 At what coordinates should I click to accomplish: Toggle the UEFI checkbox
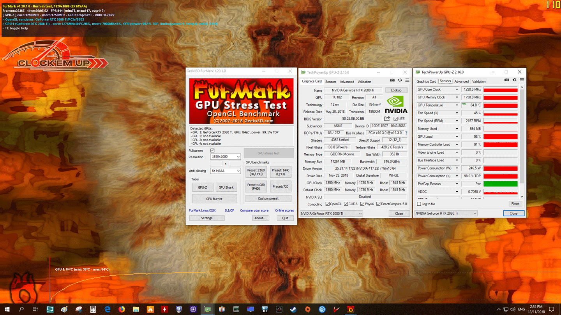pos(395,119)
